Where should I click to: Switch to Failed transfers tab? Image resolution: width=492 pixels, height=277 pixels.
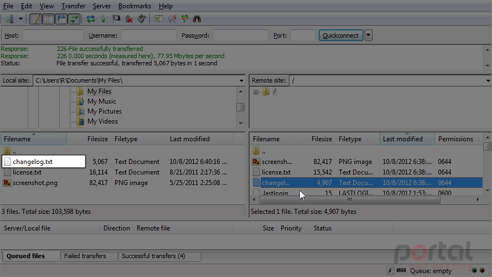point(89,257)
